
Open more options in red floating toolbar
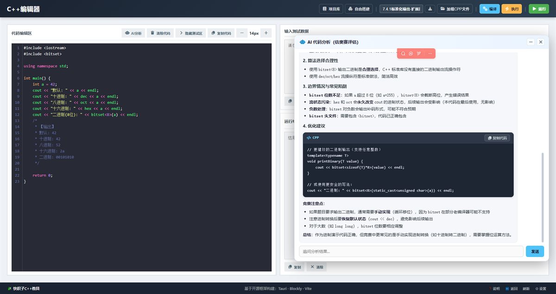pyautogui.click(x=430, y=54)
